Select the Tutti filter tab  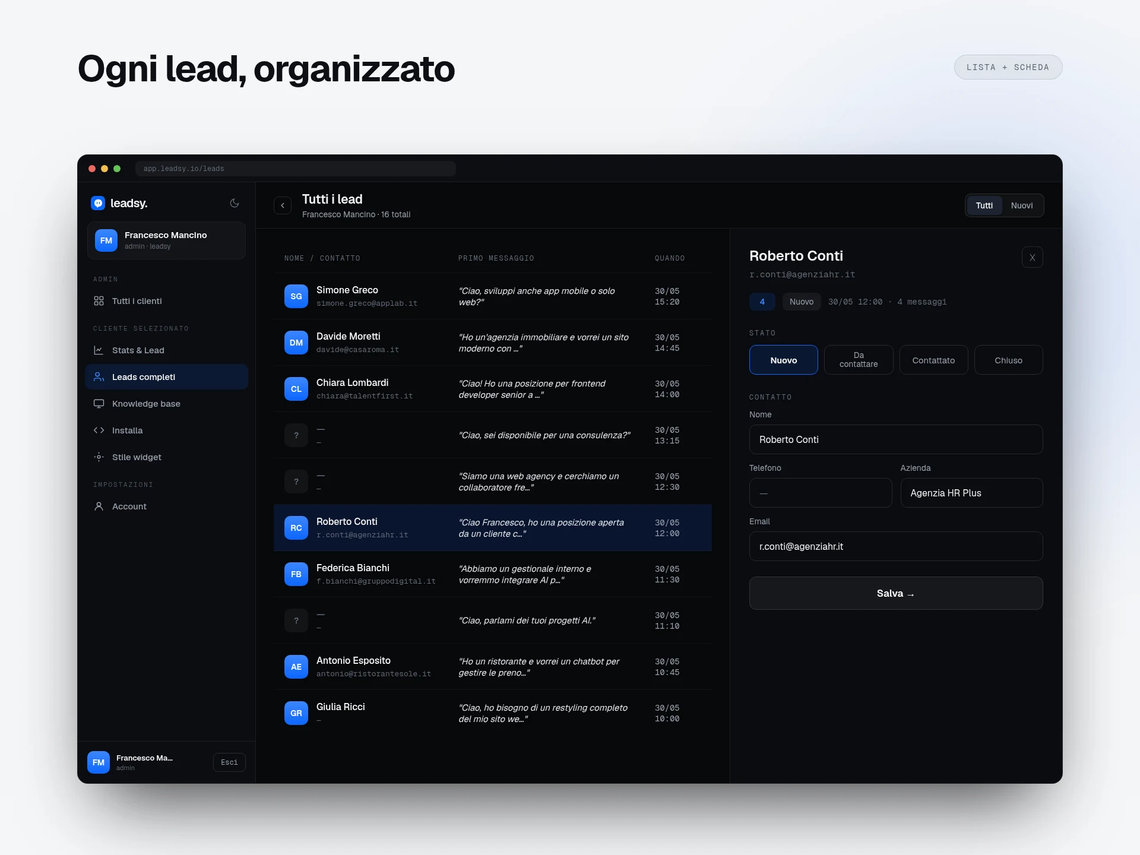coord(984,205)
